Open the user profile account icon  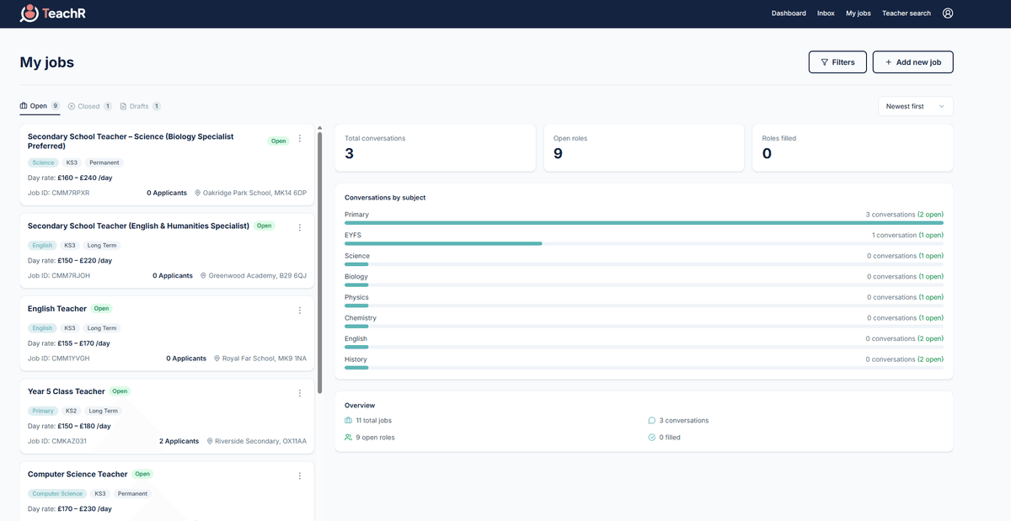click(948, 13)
